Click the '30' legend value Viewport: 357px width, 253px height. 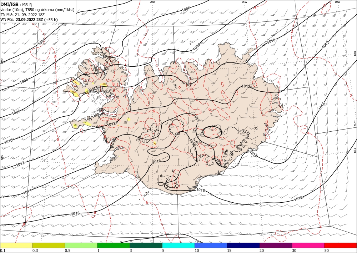click(x=294, y=251)
